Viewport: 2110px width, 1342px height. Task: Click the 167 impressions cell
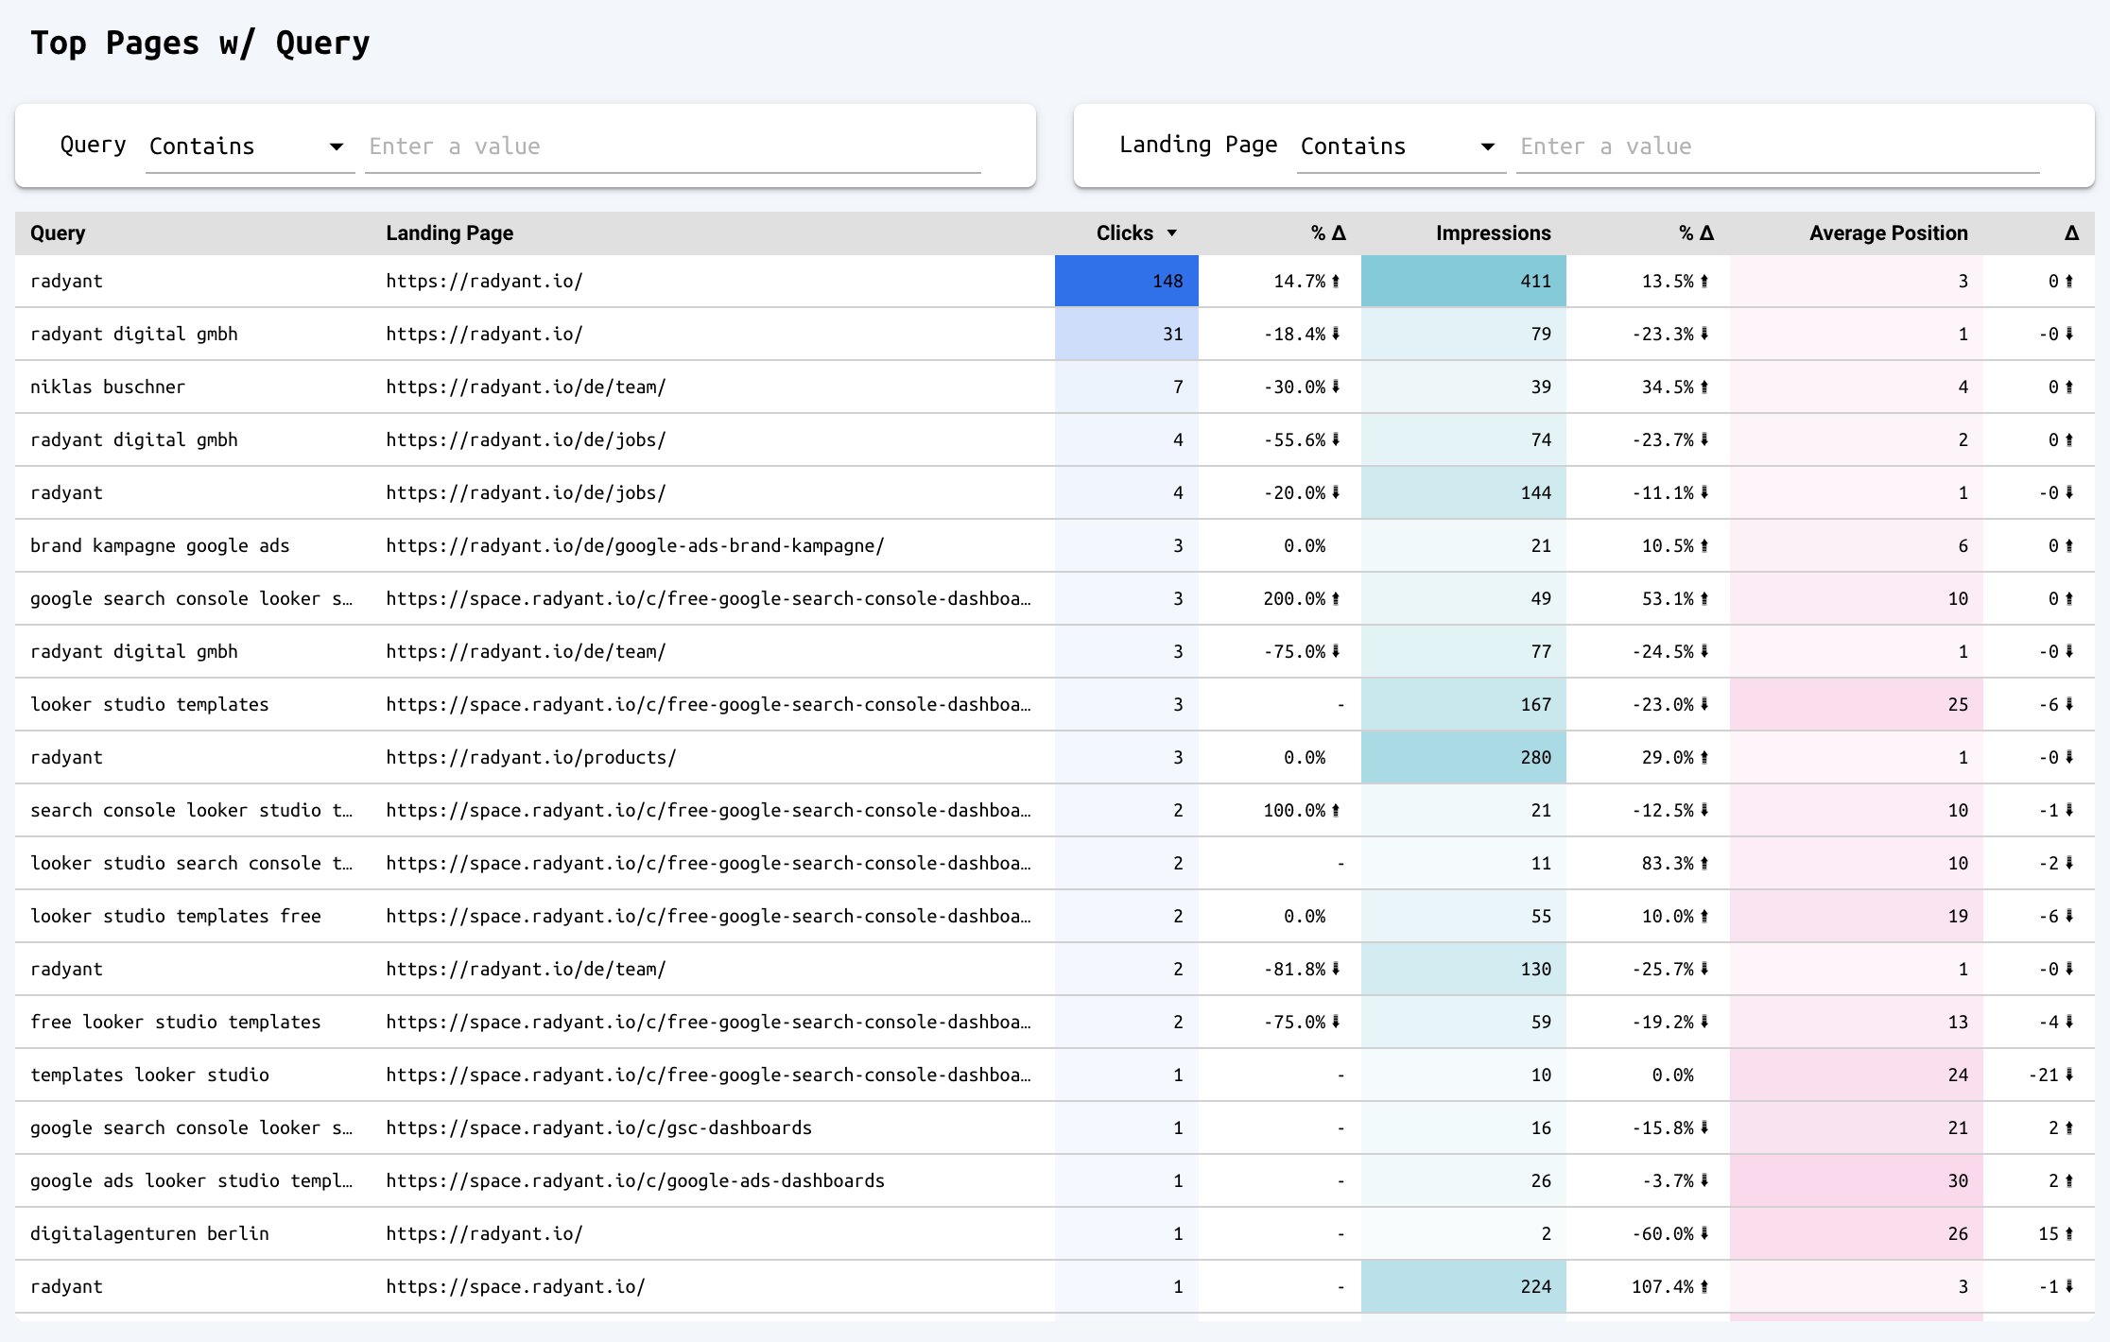coord(1463,704)
